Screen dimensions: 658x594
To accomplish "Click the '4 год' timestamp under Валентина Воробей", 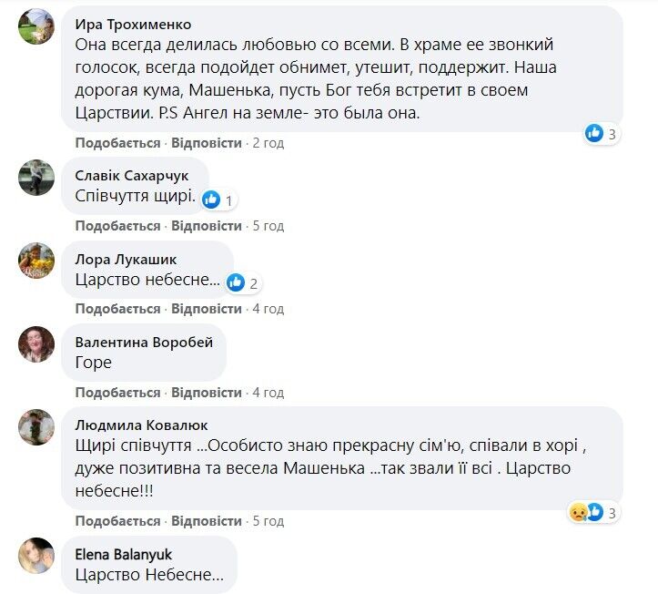I will tap(268, 393).
